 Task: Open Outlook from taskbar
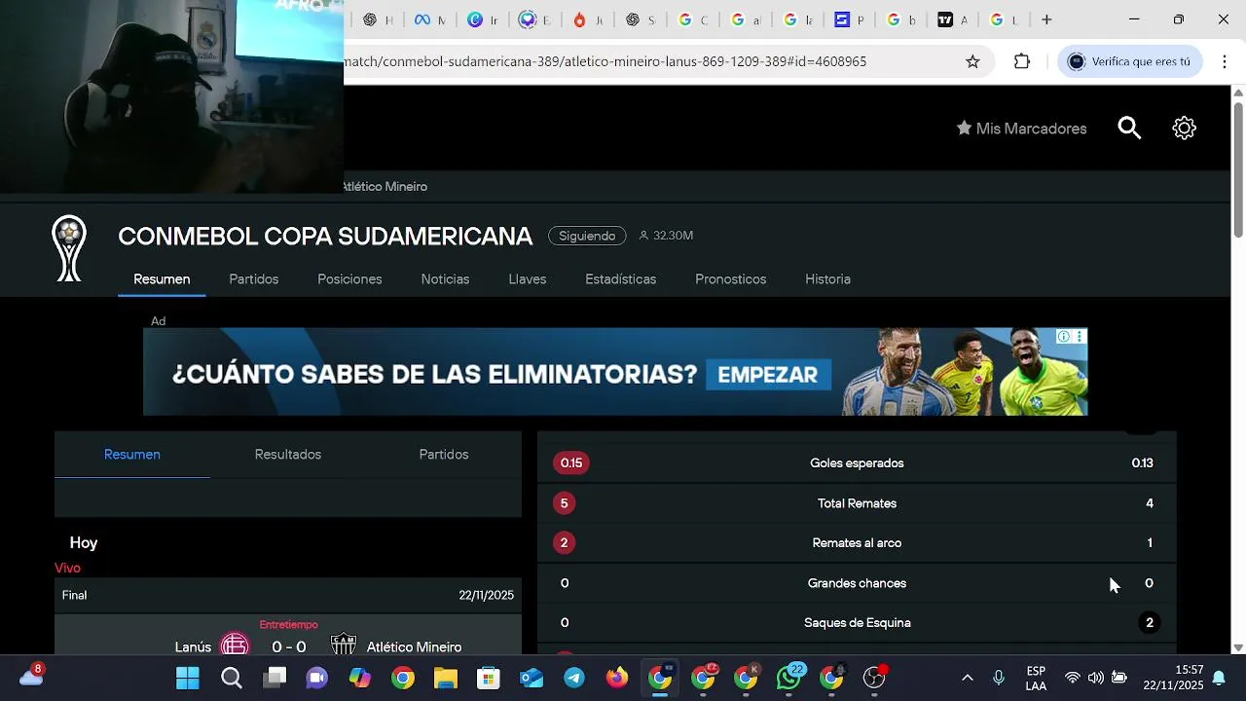click(x=531, y=678)
